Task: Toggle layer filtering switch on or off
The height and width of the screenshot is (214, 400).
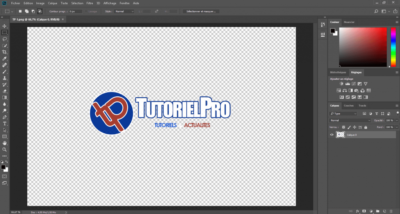Action: 397,113
